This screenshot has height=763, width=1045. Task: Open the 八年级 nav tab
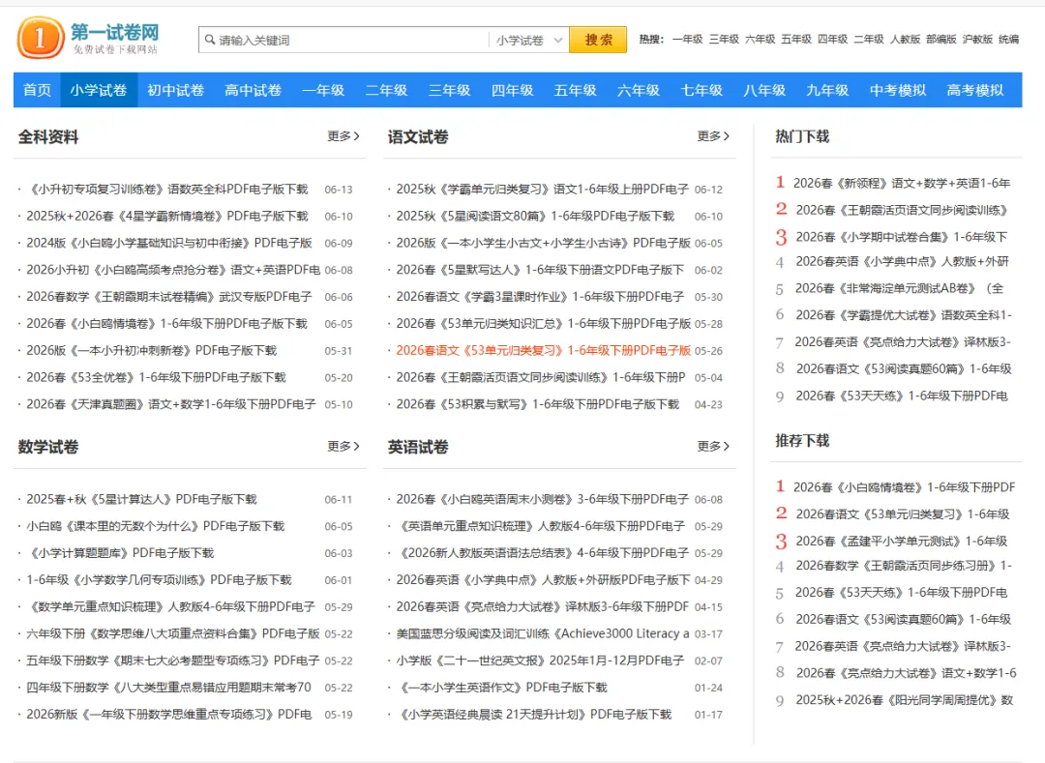pyautogui.click(x=764, y=90)
